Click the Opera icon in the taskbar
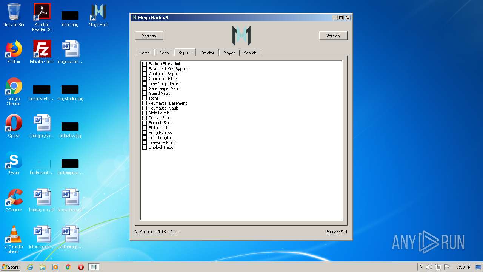The height and width of the screenshot is (272, 483). [x=81, y=267]
